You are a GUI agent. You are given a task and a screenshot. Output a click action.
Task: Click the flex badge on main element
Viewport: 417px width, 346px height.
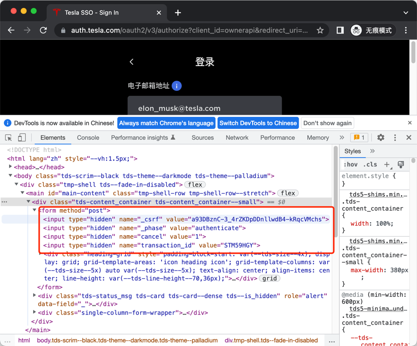[x=288, y=193]
